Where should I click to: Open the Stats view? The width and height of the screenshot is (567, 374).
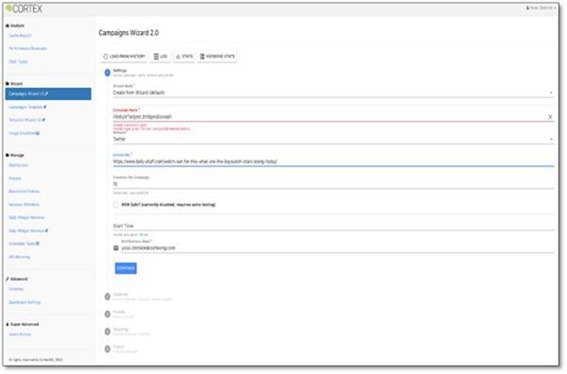point(184,57)
